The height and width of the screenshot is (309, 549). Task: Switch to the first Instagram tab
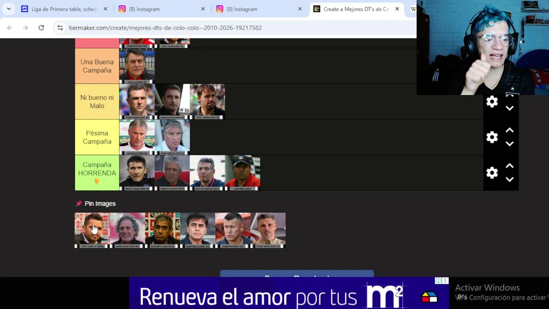click(x=162, y=9)
